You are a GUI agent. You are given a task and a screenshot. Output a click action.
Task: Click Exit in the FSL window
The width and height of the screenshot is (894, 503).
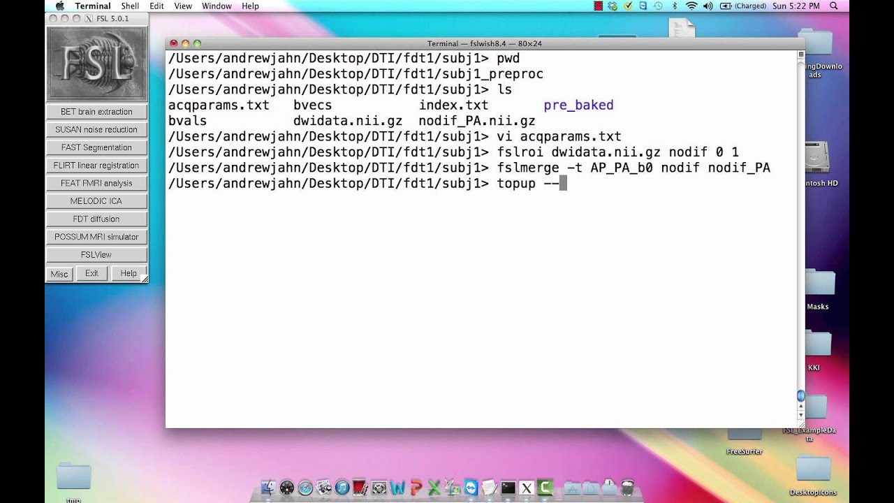click(91, 273)
